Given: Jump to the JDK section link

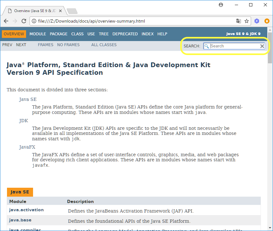Looking at the screenshot, I should (x=24, y=121).
